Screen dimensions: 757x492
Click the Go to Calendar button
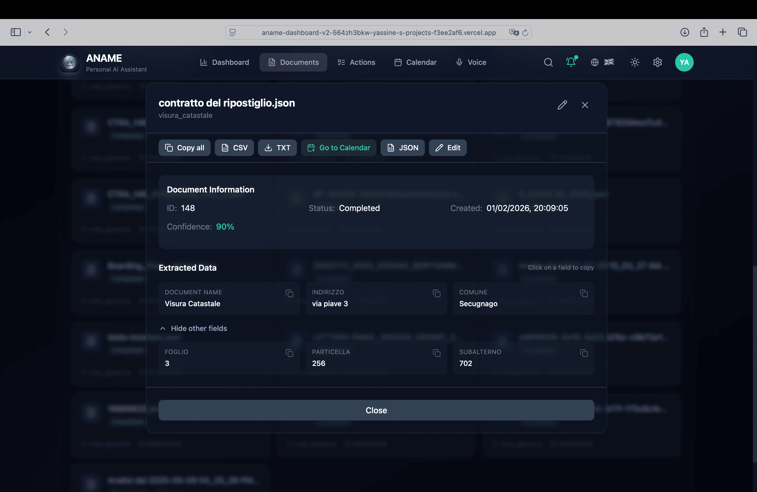[x=338, y=148]
